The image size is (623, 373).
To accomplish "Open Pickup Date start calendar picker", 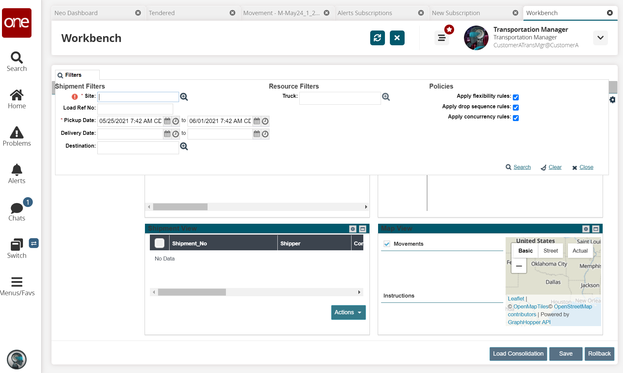I will point(167,121).
